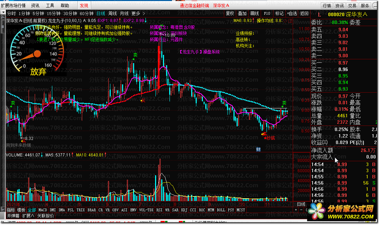
Task: Select the DMA indicator
Action: [x=62, y=210]
